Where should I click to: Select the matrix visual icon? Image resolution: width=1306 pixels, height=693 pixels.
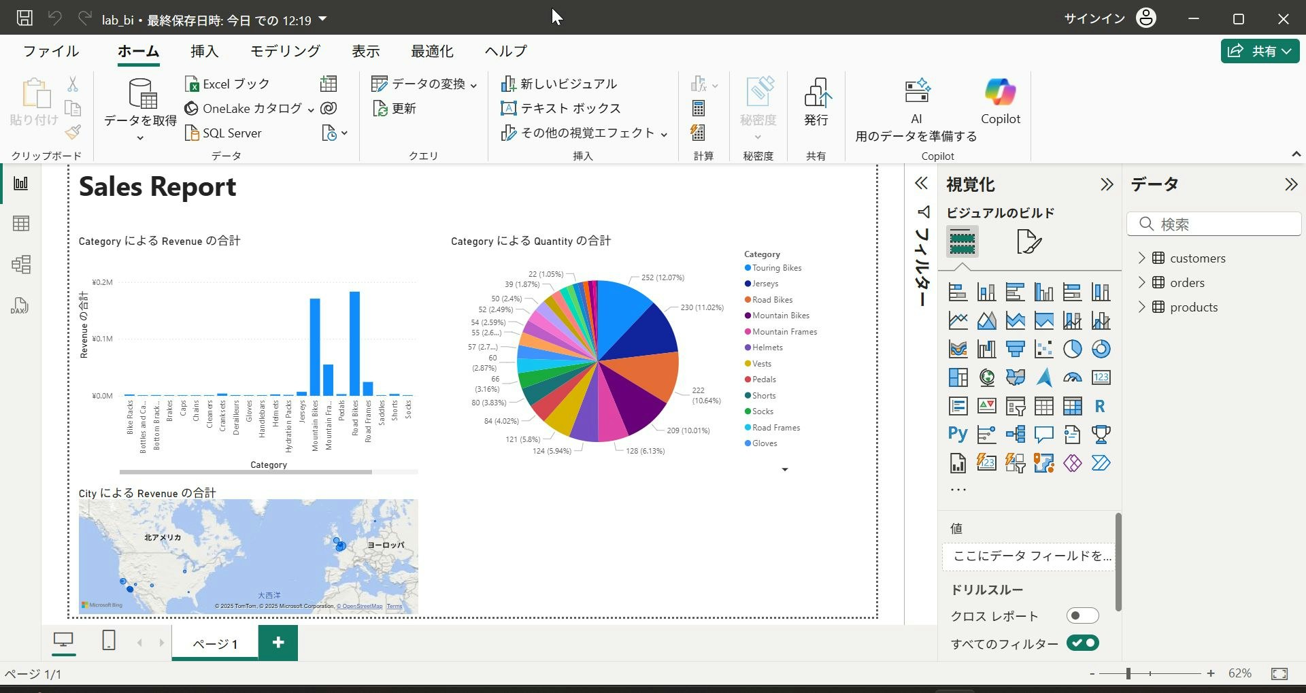(1072, 406)
